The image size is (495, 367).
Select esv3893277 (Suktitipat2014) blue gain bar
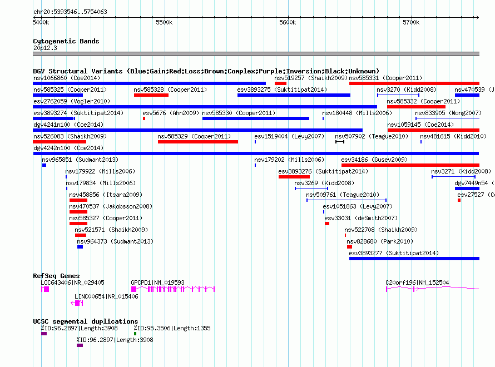point(414,259)
